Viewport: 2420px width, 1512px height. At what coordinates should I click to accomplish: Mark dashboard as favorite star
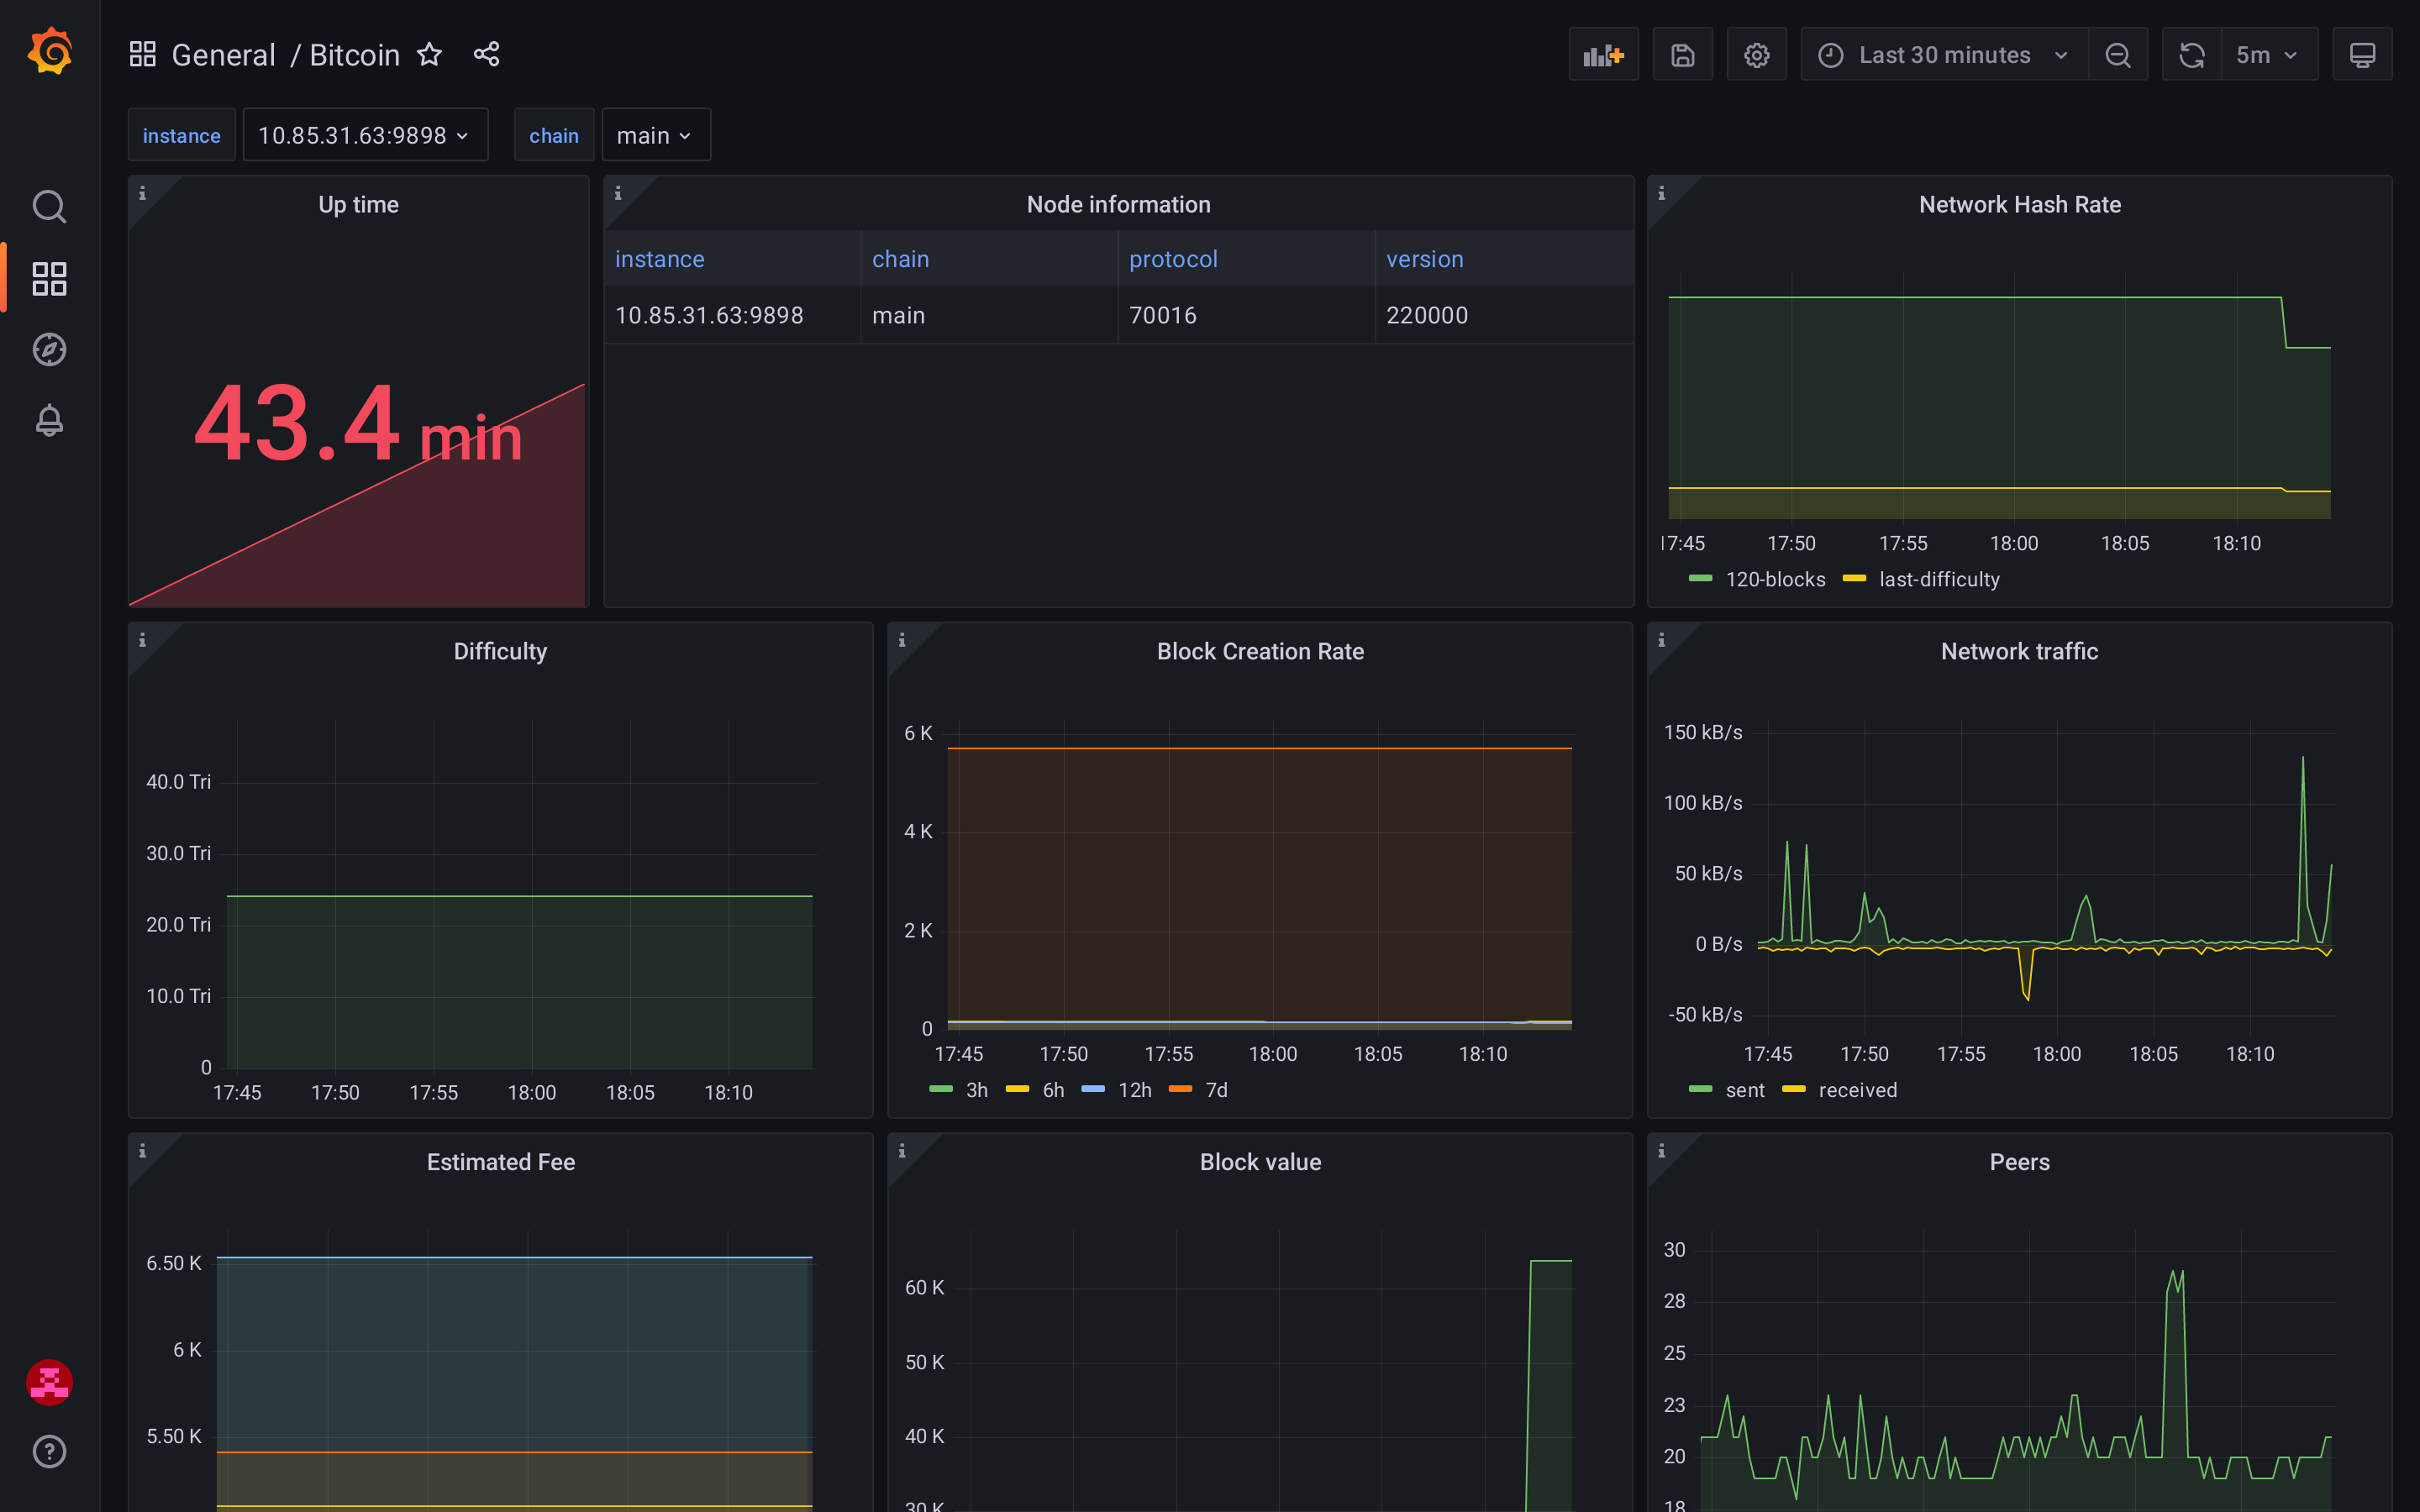(429, 55)
